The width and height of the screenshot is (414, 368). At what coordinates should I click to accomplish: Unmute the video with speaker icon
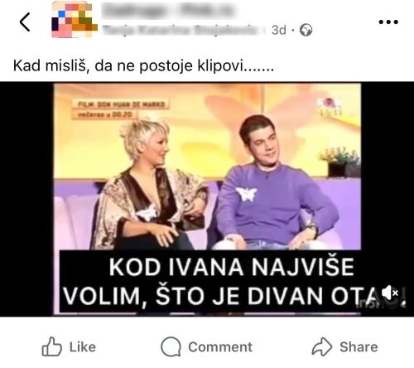(390, 293)
